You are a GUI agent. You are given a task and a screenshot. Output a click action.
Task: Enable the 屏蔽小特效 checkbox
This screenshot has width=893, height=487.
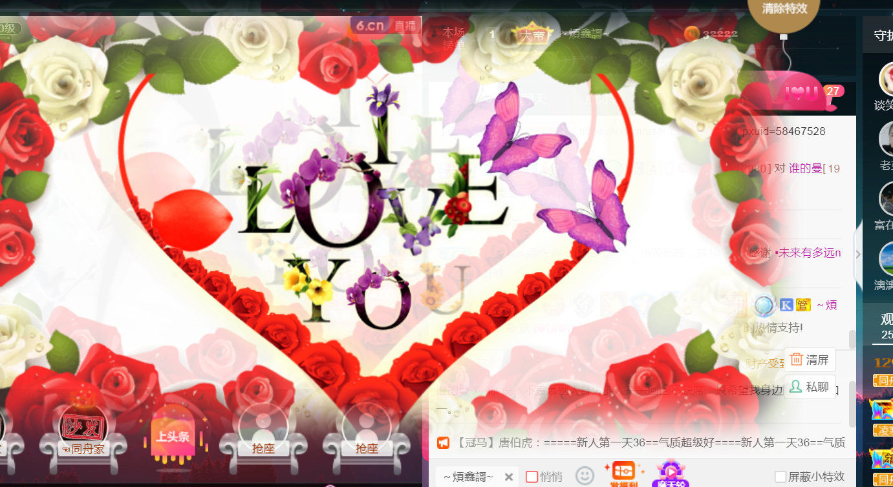[780, 477]
